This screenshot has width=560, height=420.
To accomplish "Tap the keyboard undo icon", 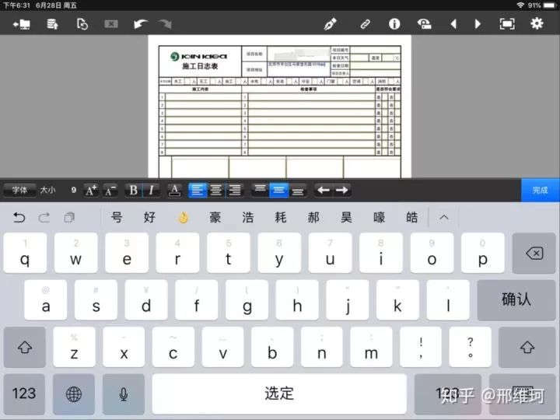I will [x=19, y=217].
